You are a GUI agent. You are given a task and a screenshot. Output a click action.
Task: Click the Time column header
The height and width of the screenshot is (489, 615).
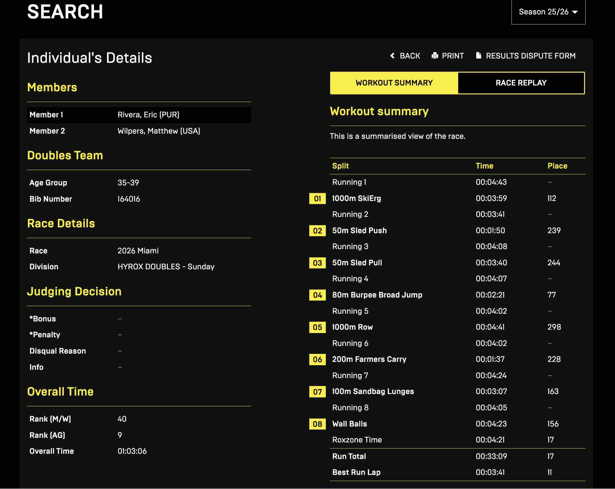pyautogui.click(x=484, y=166)
